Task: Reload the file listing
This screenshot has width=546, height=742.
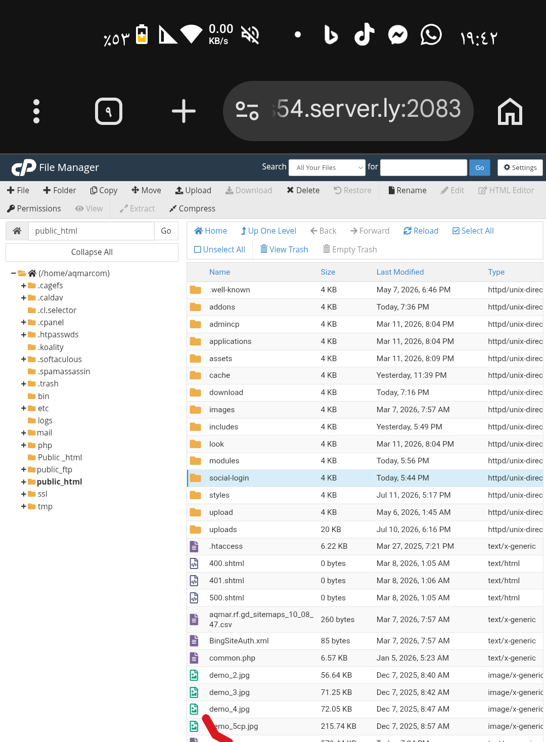Action: tap(421, 231)
